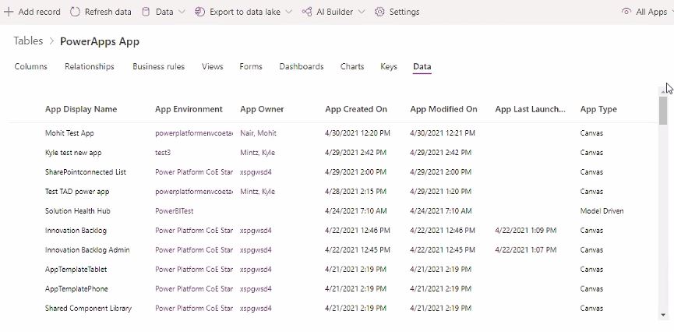Sort by App Created On header
The height and width of the screenshot is (332, 674).
tap(356, 109)
